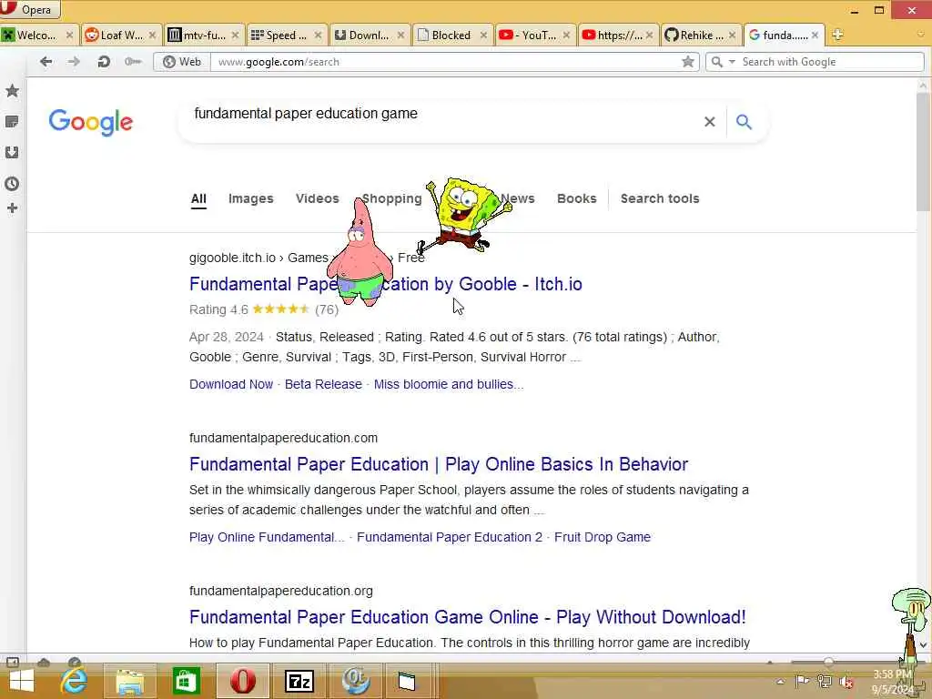Click the muted volume tray icon

click(846, 682)
